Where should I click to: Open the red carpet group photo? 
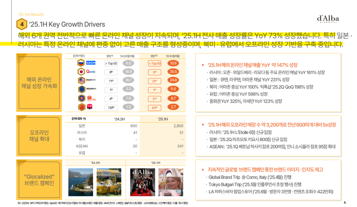[x=143, y=182]
